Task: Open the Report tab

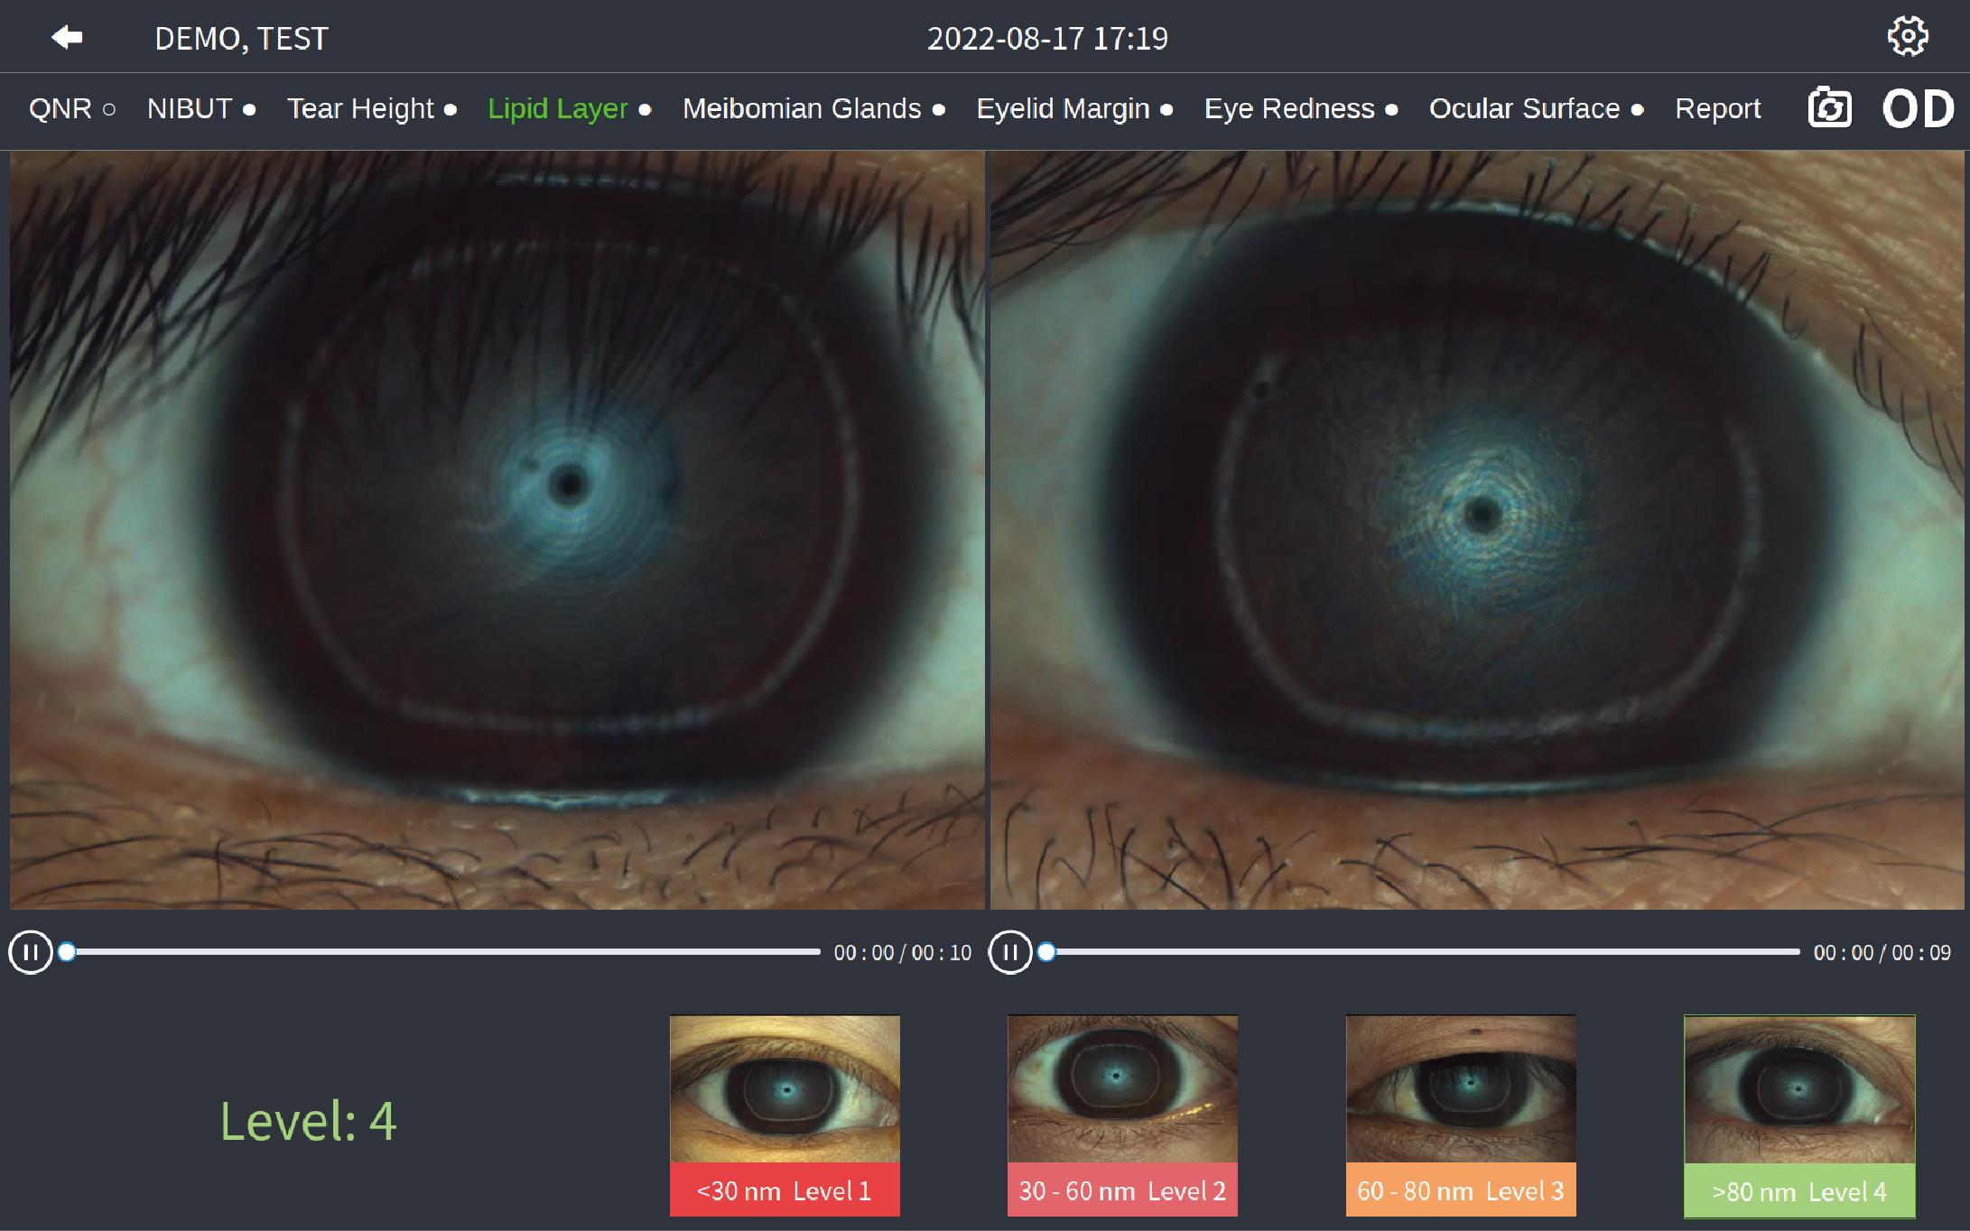Action: pos(1717,109)
